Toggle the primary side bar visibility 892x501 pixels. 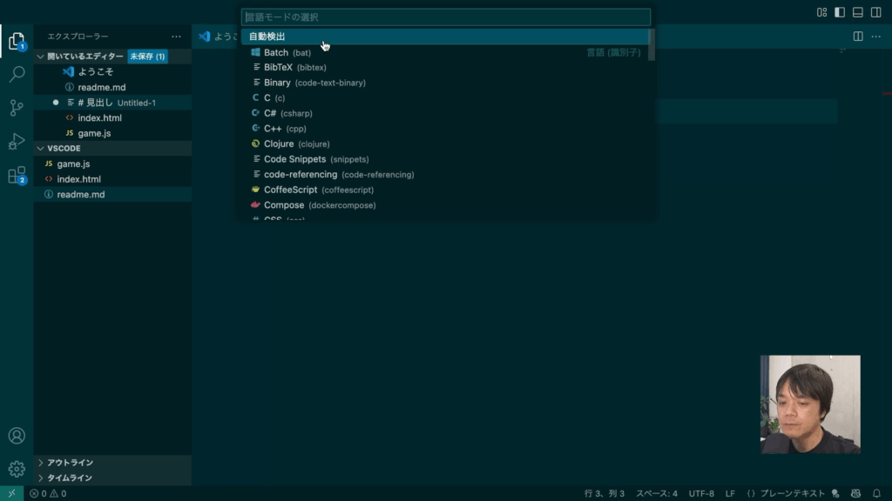(840, 12)
